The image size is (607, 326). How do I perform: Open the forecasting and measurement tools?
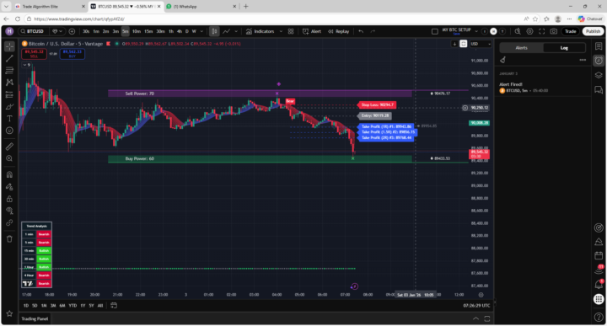9,94
